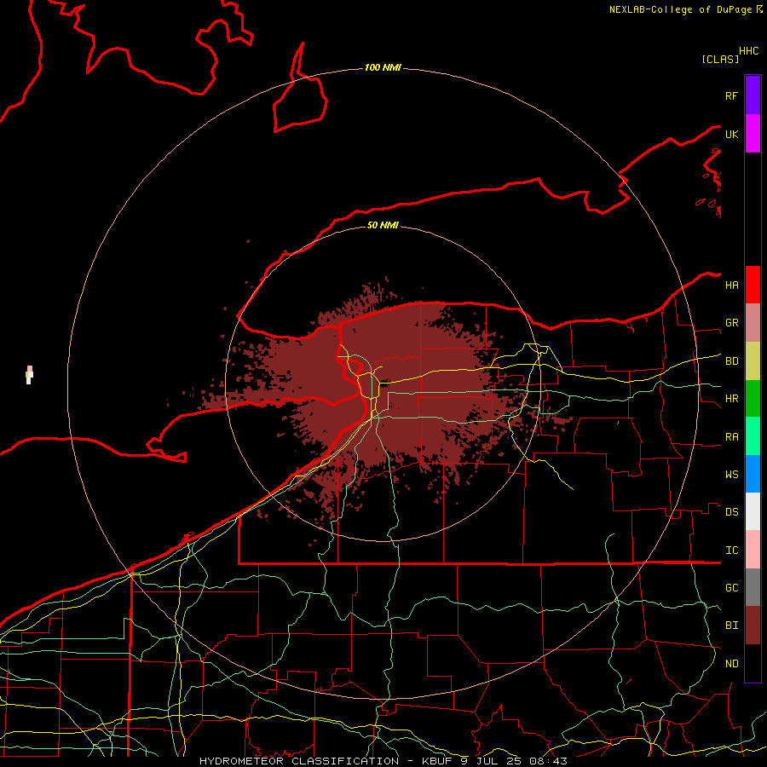Screen dimensions: 767x767
Task: Click the RA legend label
Action: (x=731, y=437)
